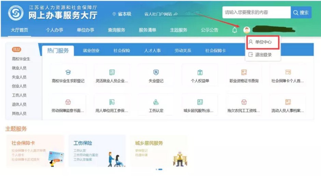Viewport: 321px width, 178px height.
Task: Open 职业资格证书查询 service icon
Action: coord(244,72)
